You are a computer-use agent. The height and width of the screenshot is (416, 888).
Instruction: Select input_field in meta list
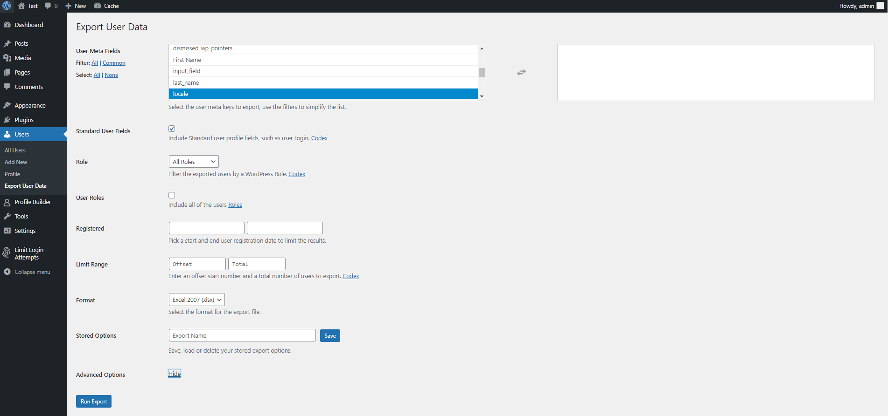point(323,71)
